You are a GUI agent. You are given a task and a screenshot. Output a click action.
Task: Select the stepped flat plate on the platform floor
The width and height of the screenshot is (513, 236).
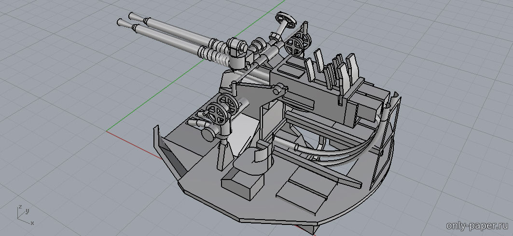point(307,191)
